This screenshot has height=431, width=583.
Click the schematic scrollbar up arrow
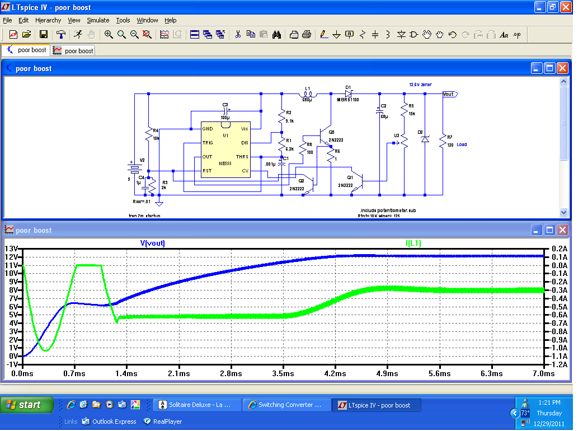[563, 81]
